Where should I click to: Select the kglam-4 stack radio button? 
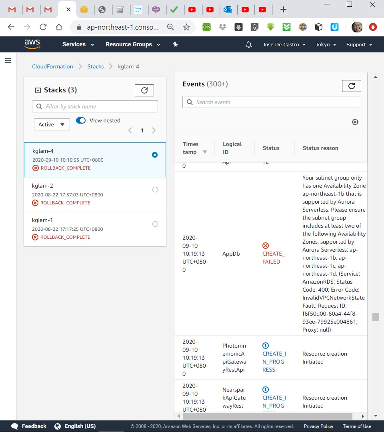(155, 155)
